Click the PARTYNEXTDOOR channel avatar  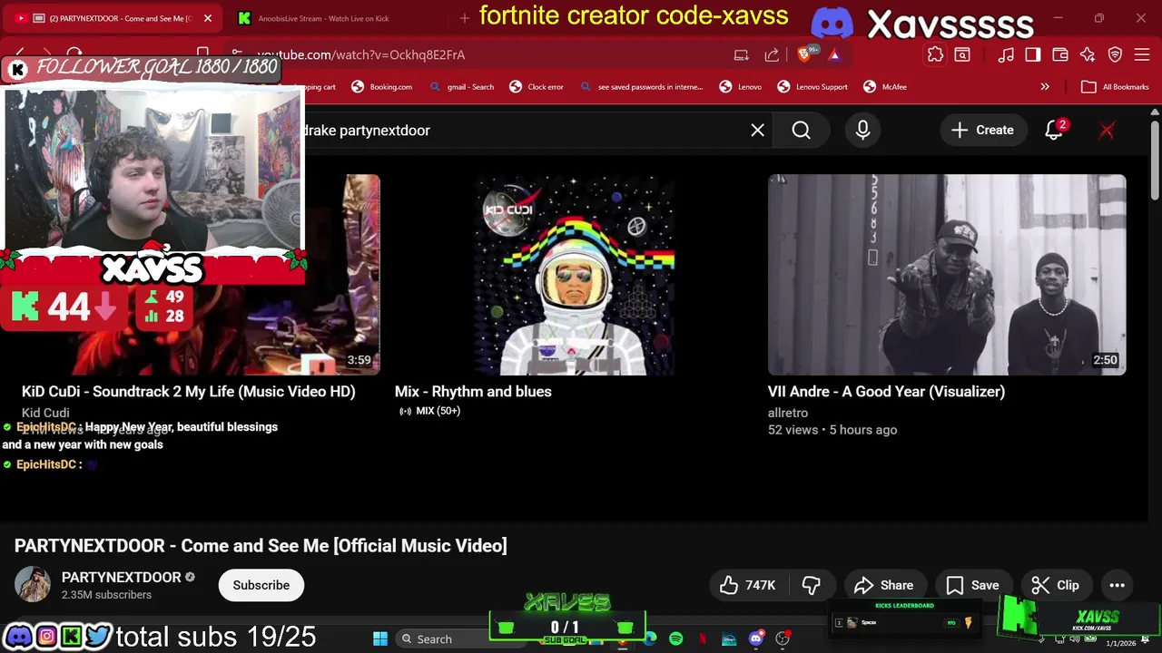click(33, 585)
